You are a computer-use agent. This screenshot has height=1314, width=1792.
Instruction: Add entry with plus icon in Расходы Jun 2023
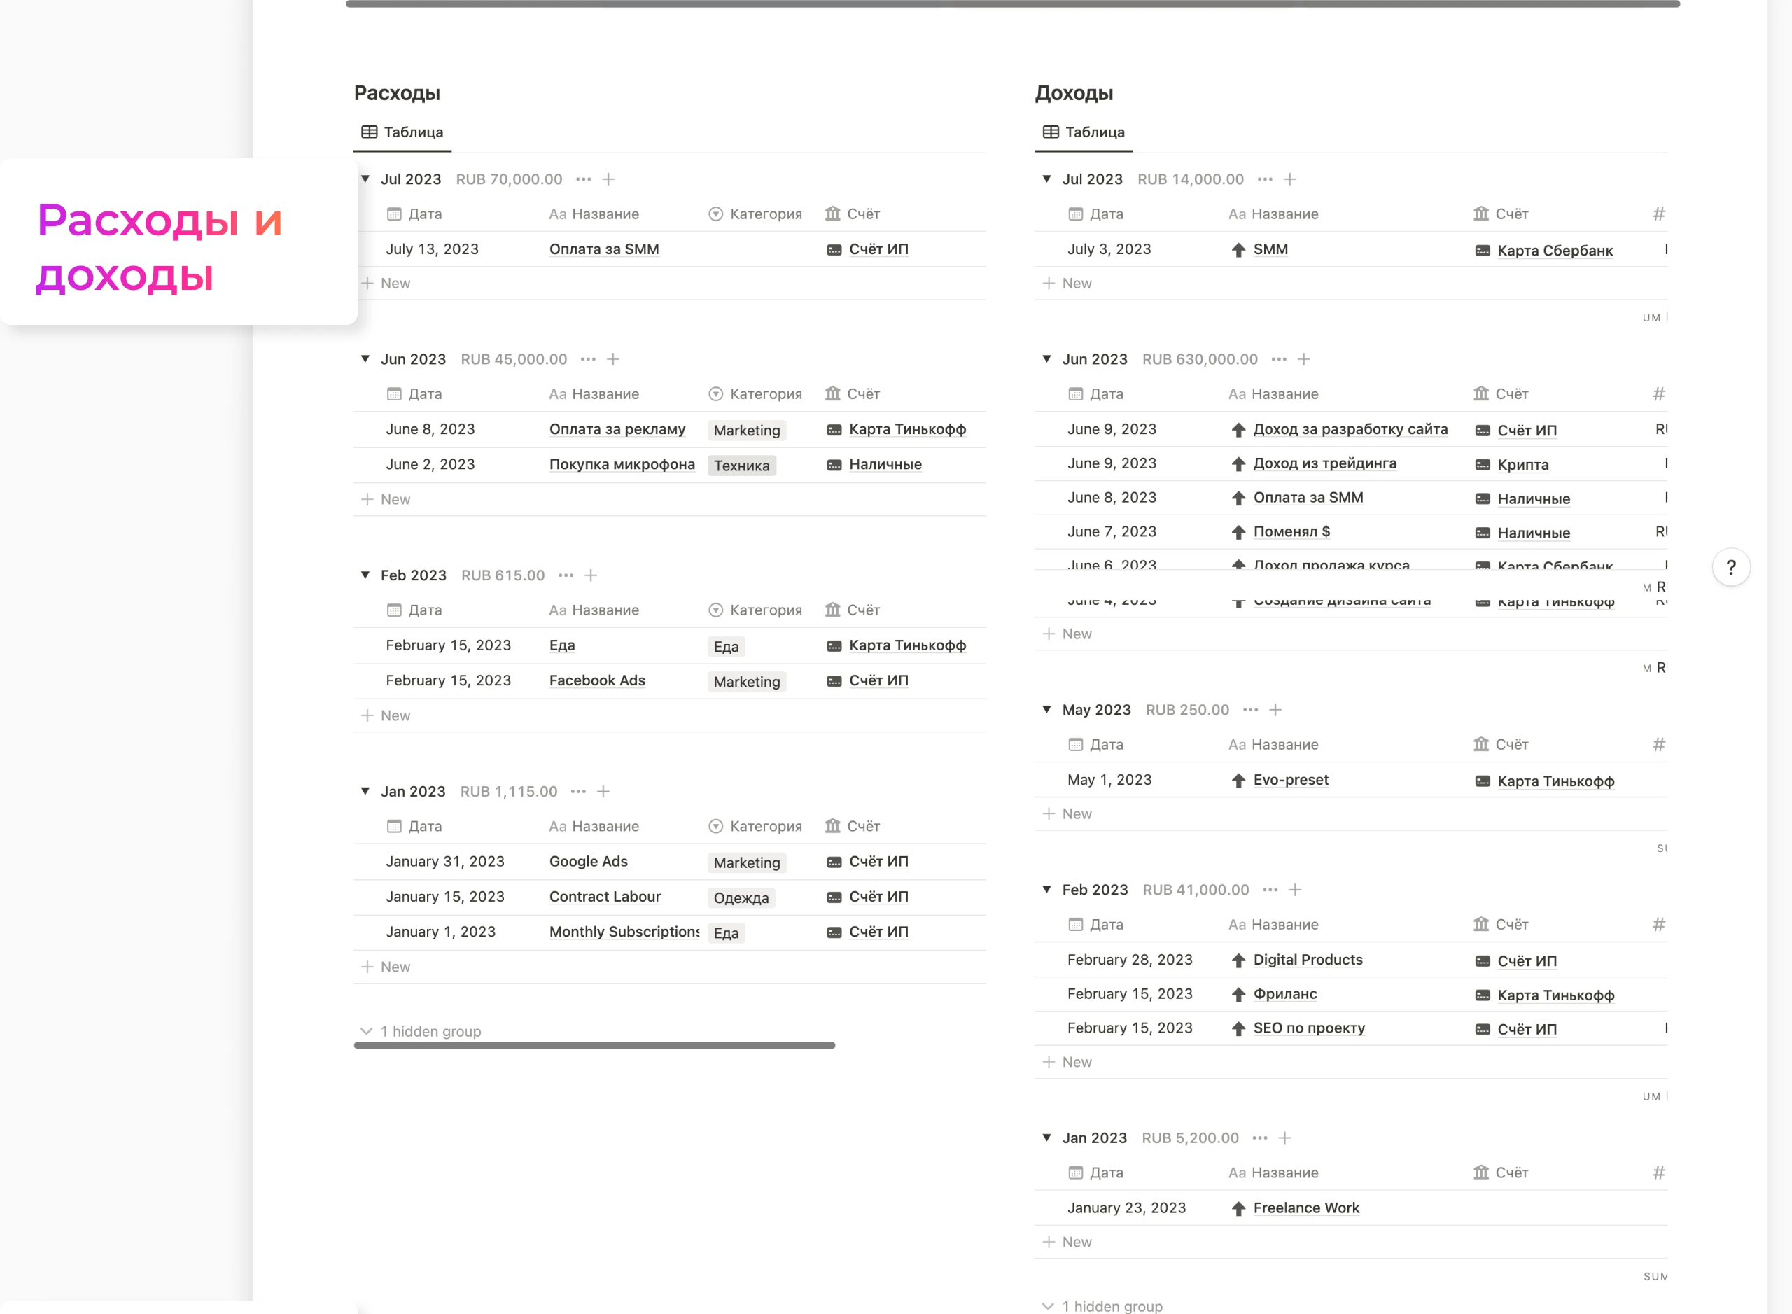[613, 358]
